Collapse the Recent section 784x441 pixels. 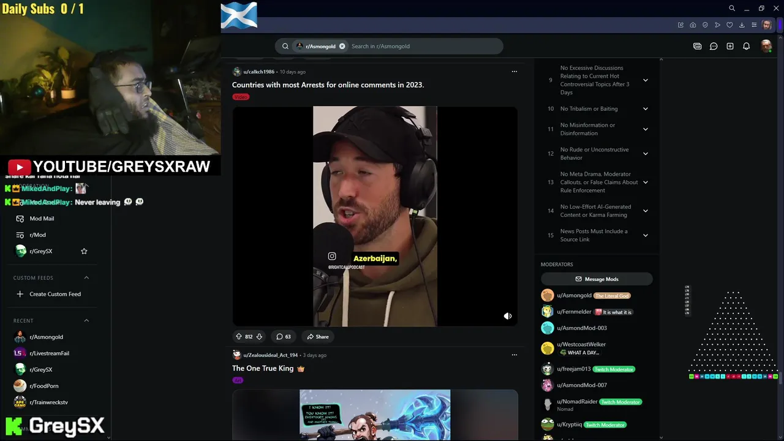pos(86,320)
